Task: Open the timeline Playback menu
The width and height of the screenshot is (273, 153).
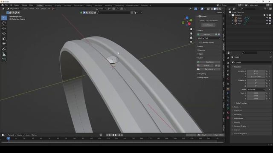Action: pos(12,135)
